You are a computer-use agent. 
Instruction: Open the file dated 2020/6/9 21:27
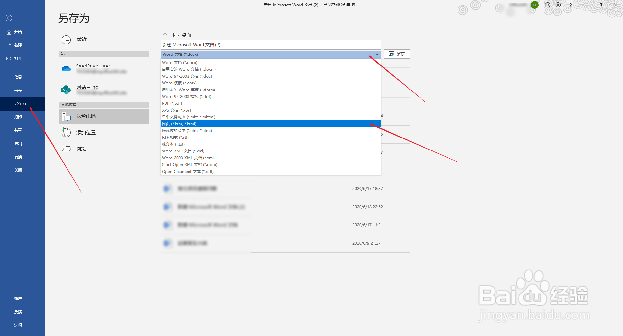[286, 243]
